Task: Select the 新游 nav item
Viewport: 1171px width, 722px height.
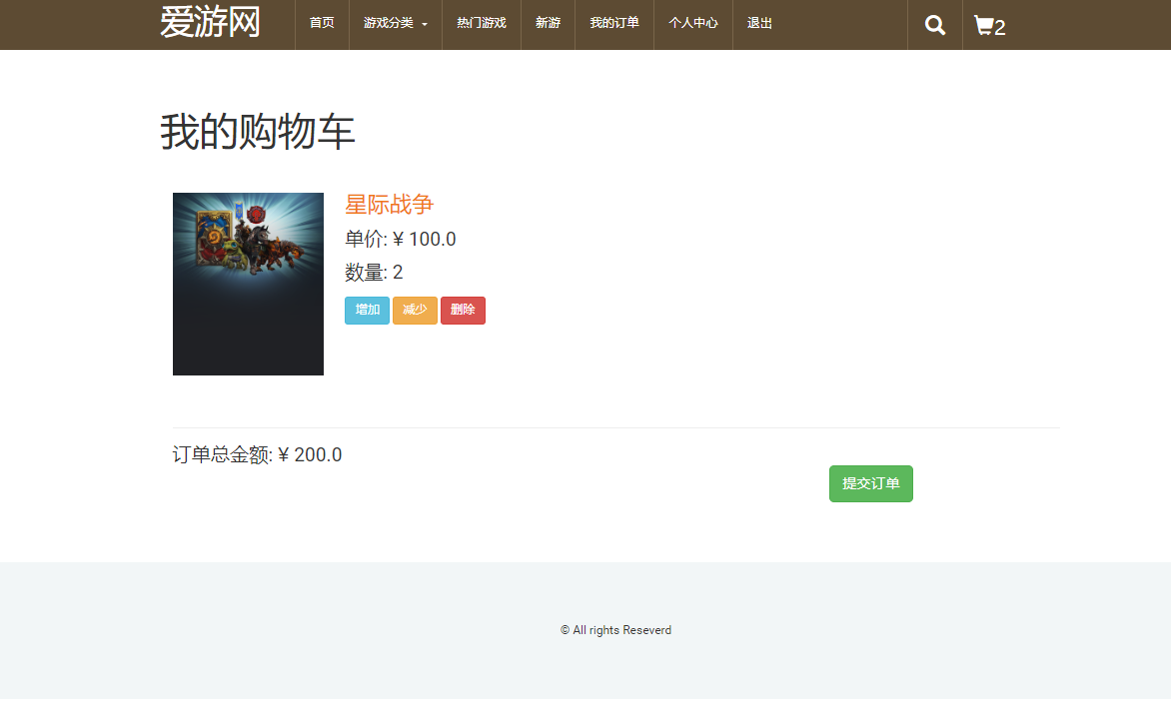Action: (548, 23)
